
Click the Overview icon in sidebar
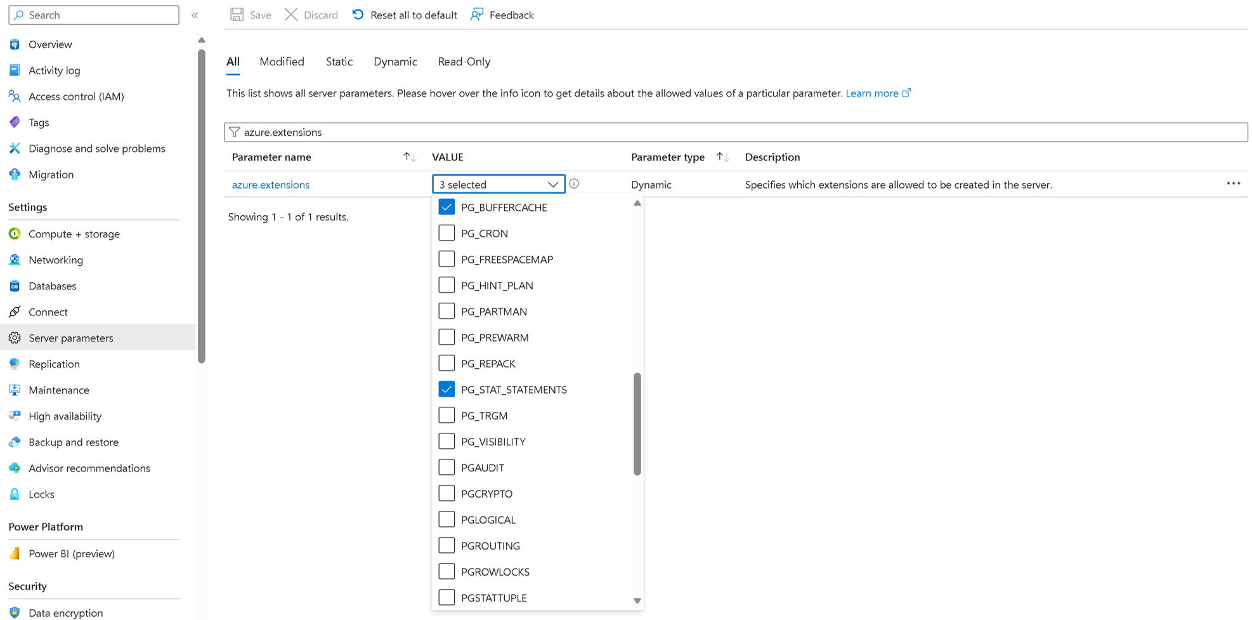[x=15, y=44]
